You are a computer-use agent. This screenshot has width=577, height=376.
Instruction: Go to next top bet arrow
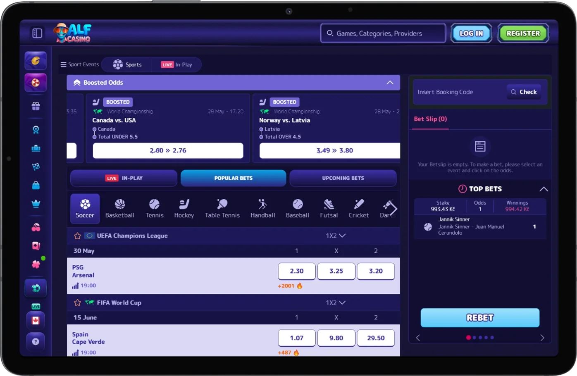pyautogui.click(x=542, y=338)
